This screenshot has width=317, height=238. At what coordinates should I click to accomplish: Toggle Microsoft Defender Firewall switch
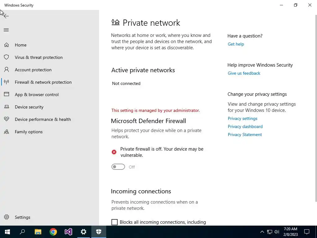118,167
